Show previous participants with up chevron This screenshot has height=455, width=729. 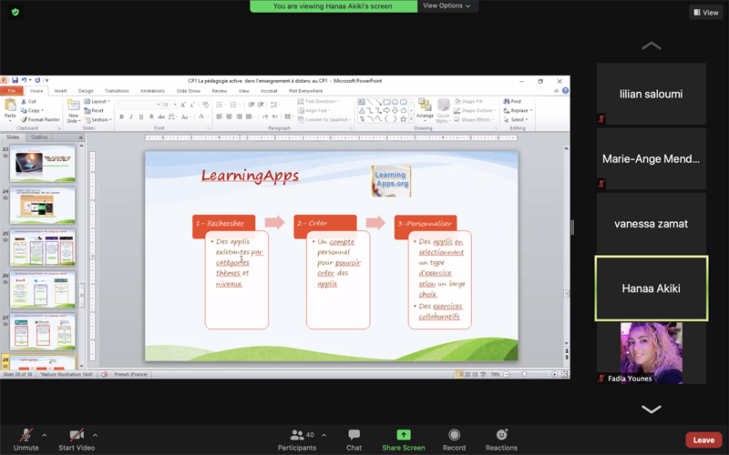652,45
